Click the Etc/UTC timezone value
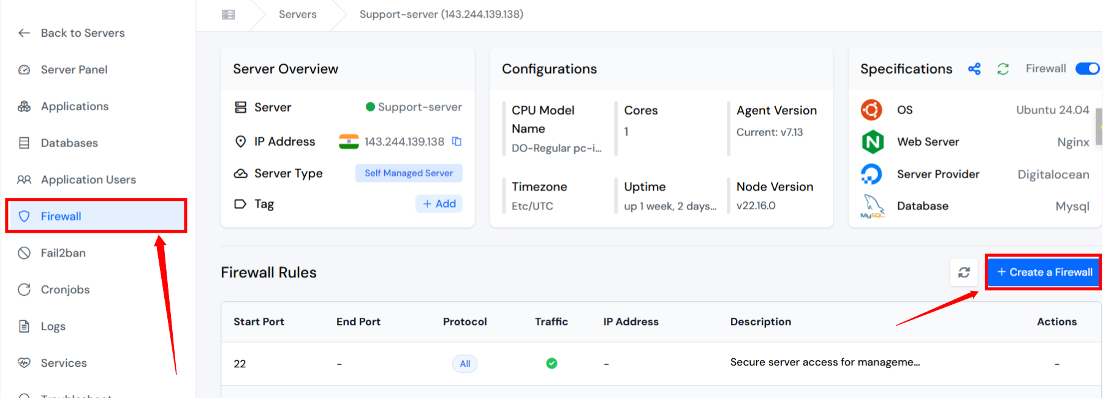This screenshot has width=1103, height=398. pyautogui.click(x=533, y=206)
